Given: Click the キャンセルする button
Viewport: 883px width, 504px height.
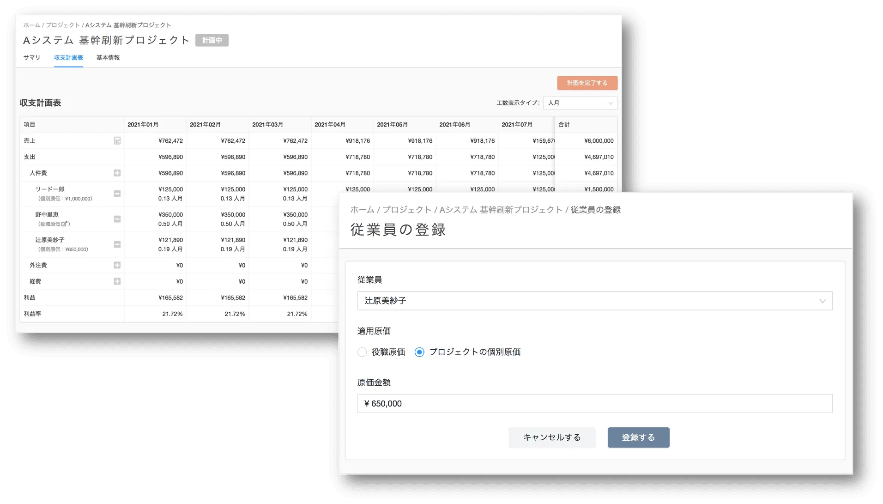Looking at the screenshot, I should (552, 437).
